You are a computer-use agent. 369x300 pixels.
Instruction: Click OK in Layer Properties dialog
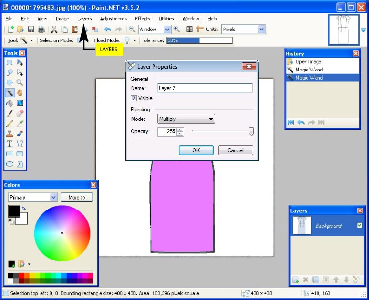click(196, 150)
